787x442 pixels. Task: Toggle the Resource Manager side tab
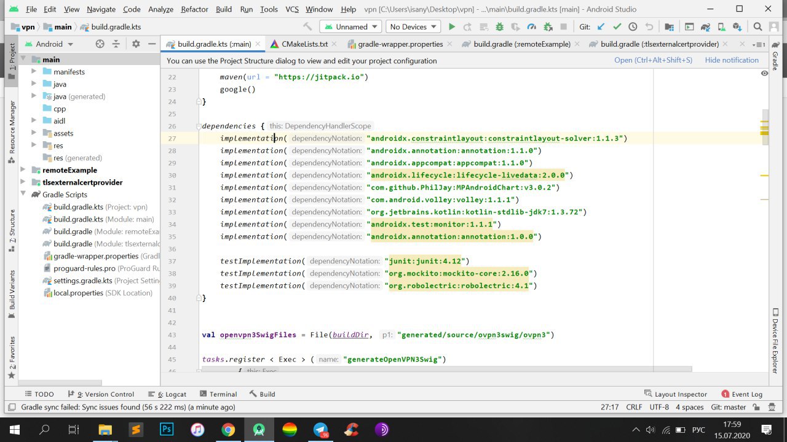click(11, 132)
